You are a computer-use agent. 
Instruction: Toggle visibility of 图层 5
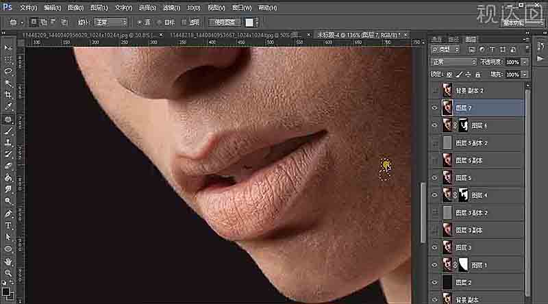point(435,177)
